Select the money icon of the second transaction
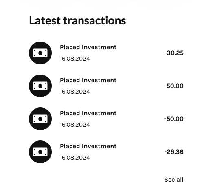 (x=40, y=86)
